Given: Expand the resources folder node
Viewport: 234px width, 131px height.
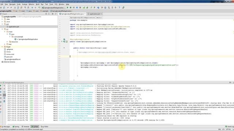Looking at the screenshot, I should [x=7, y=42].
